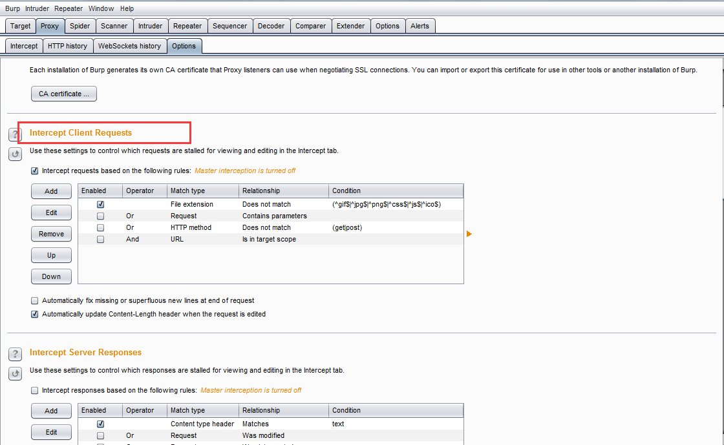Select the Condition header in client rules table
Image resolution: width=724 pixels, height=445 pixels.
(x=396, y=191)
